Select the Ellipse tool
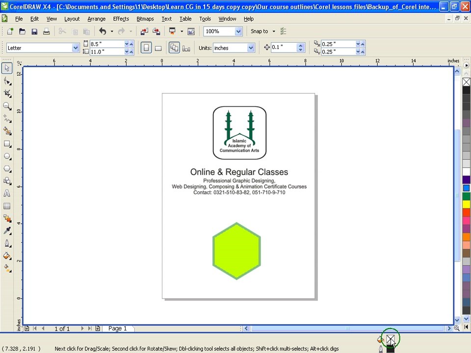The image size is (471, 353). pos(7,156)
